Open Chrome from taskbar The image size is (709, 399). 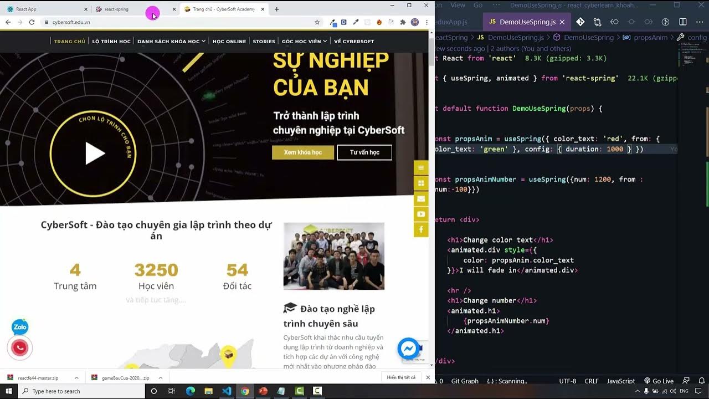click(x=245, y=391)
